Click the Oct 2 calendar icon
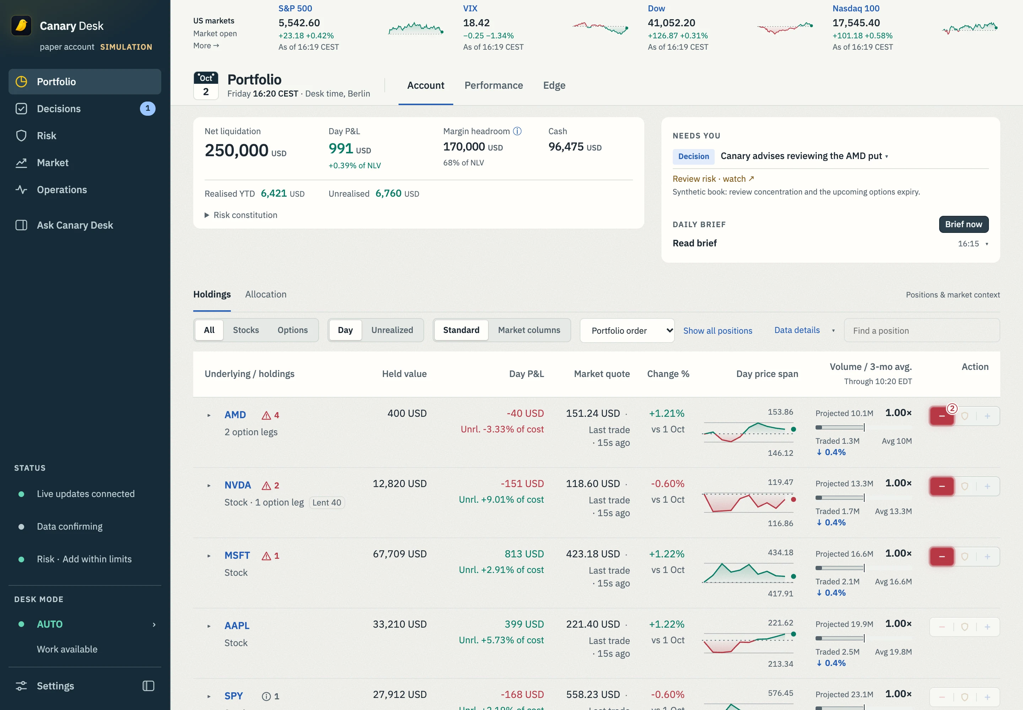 pyautogui.click(x=206, y=86)
